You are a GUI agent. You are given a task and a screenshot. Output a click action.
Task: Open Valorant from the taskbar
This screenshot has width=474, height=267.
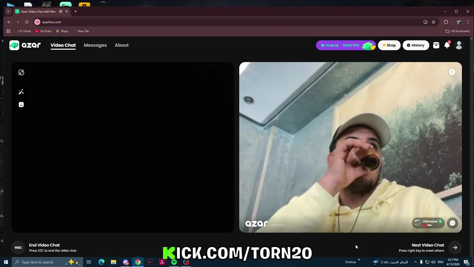click(x=150, y=262)
